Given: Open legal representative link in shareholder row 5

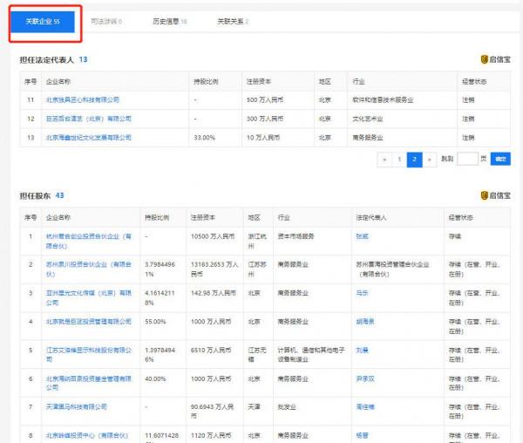Looking at the screenshot, I should pyautogui.click(x=363, y=351).
